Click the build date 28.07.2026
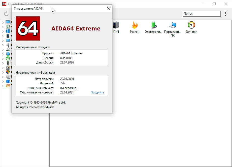 click(67, 62)
